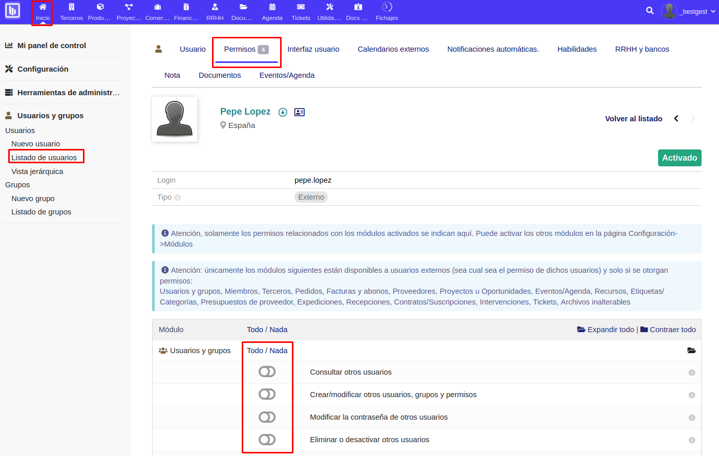Open the Terceros module icon
Screen dimensions: 719x456
(x=71, y=11)
